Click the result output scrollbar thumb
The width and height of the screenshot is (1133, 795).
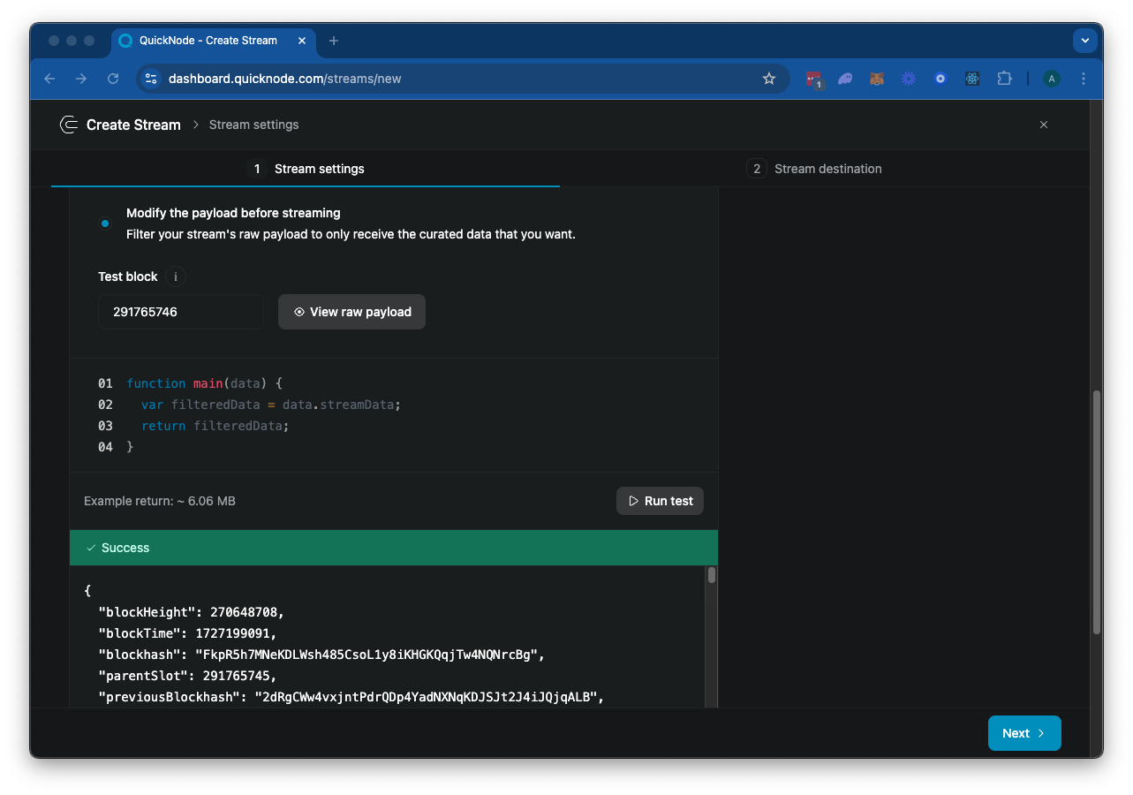point(712,576)
